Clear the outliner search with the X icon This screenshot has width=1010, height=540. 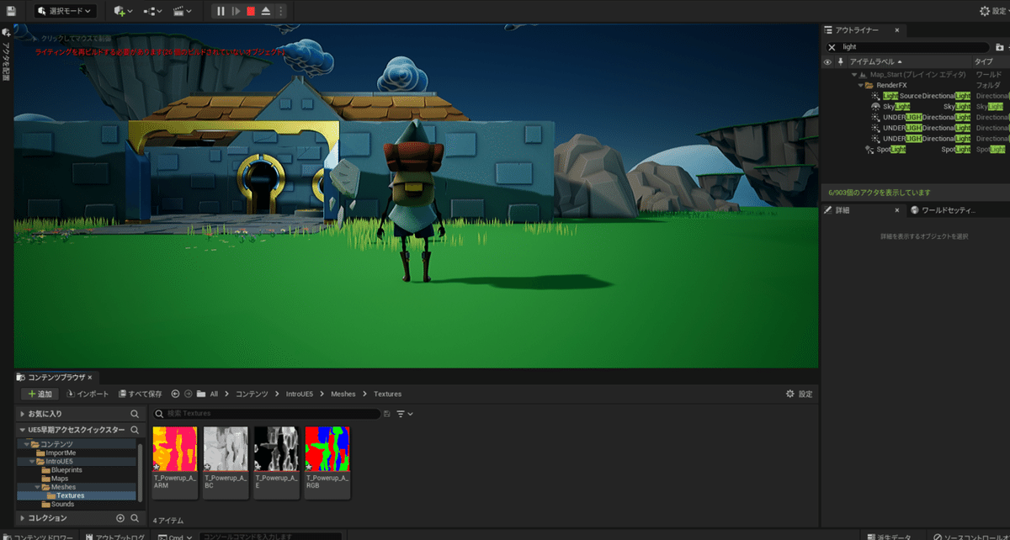(832, 47)
